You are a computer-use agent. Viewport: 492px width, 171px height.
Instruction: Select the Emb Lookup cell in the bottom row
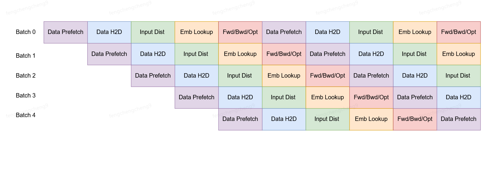point(371,119)
